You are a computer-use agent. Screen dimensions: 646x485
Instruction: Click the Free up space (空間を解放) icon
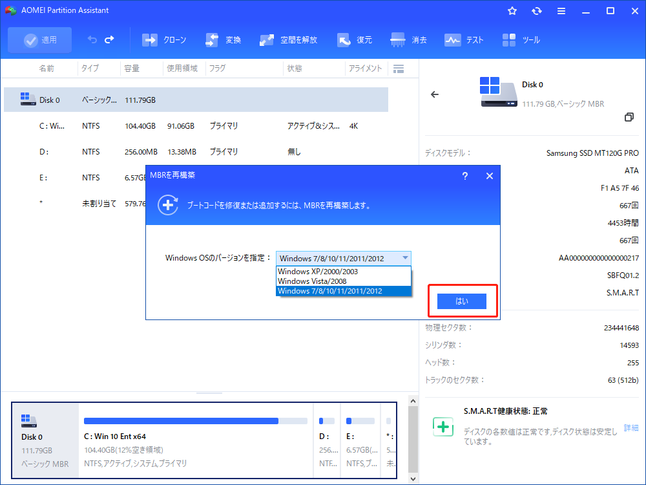pyautogui.click(x=267, y=40)
